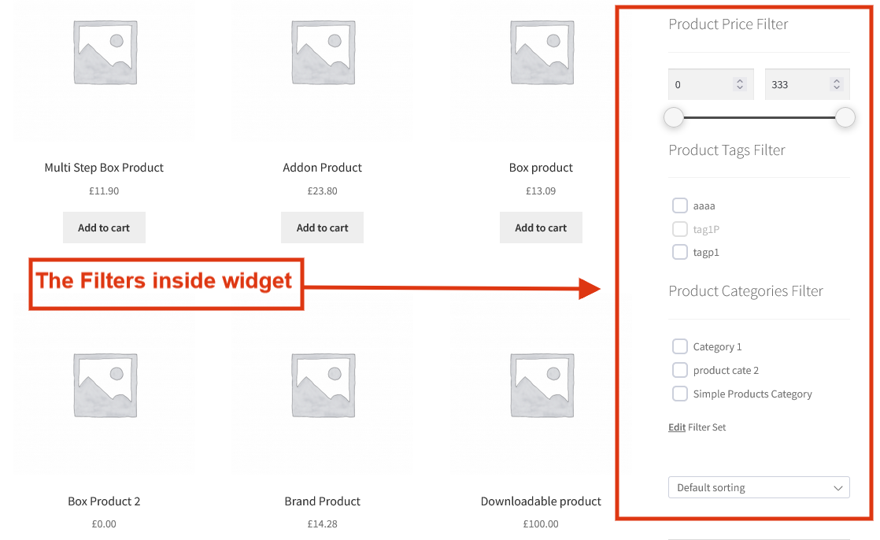The width and height of the screenshot is (880, 540).
Task: Click the Edit Filter Set link
Action: click(x=677, y=427)
